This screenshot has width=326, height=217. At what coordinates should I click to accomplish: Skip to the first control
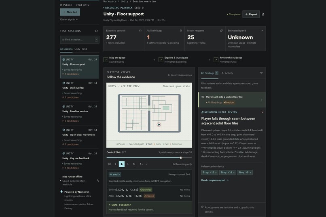coord(110,164)
